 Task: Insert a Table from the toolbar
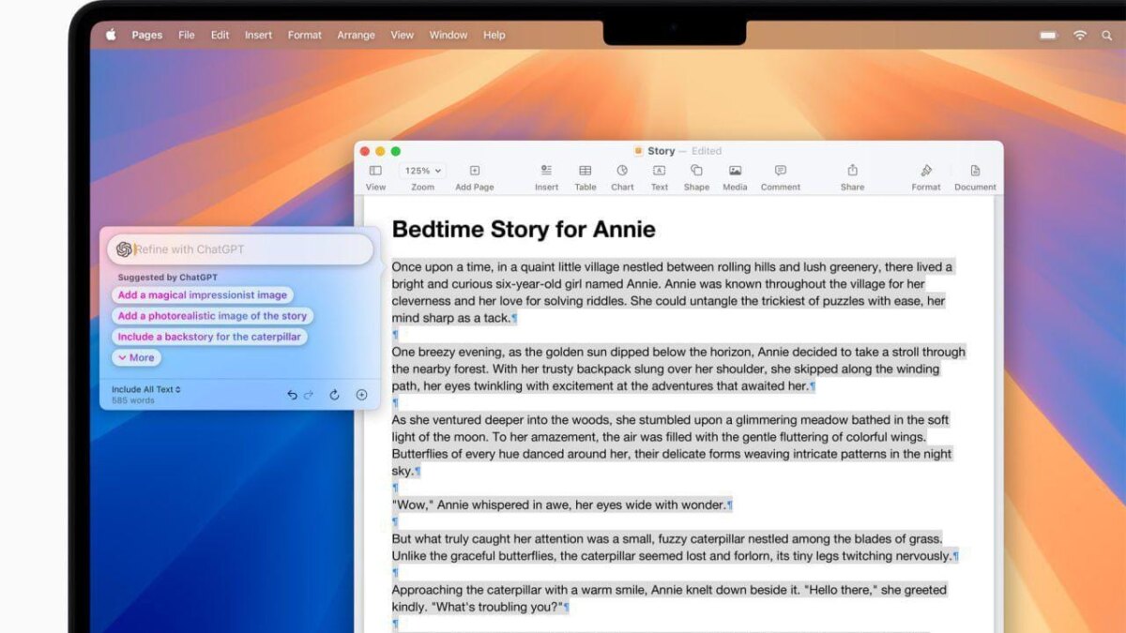tap(586, 171)
